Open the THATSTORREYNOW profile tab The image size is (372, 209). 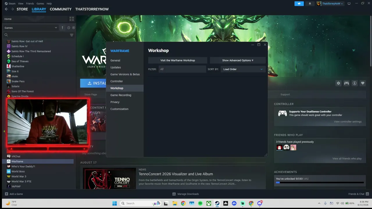[92, 9]
